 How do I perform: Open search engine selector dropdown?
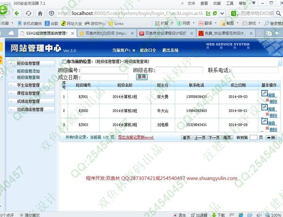[234, 13]
